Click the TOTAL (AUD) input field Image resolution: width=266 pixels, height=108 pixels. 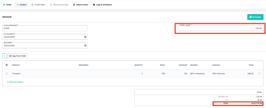click(x=221, y=28)
